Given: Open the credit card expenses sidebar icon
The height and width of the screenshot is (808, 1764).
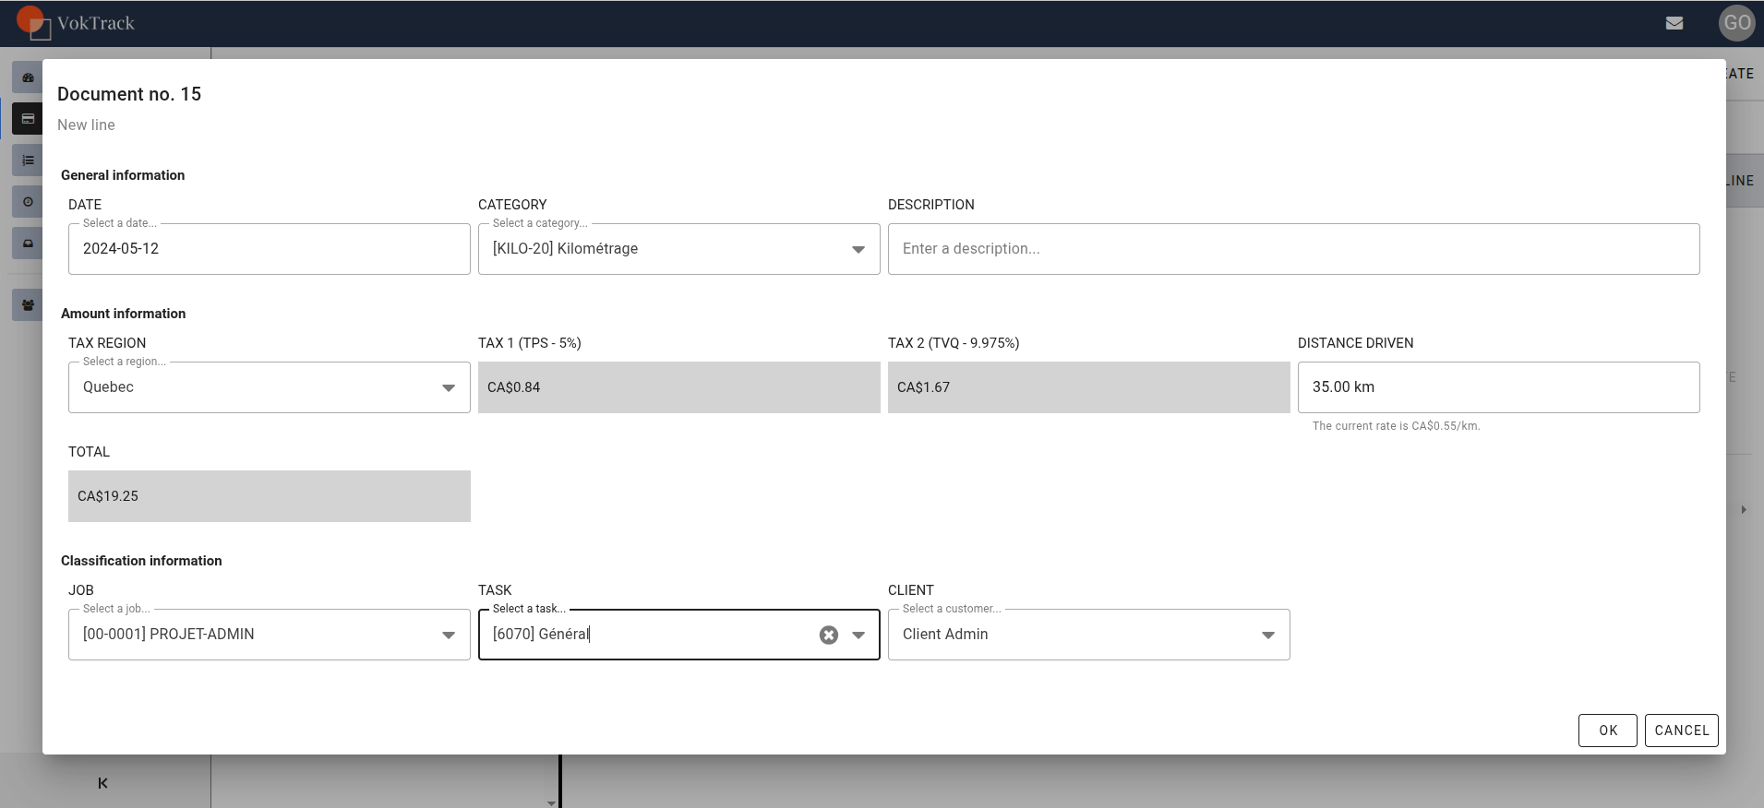Looking at the screenshot, I should [x=28, y=119].
